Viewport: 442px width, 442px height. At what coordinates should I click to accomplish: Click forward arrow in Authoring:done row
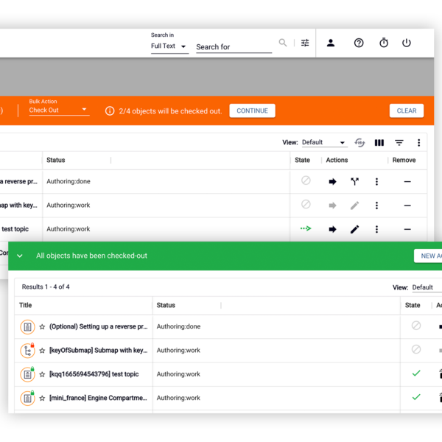pos(333,181)
